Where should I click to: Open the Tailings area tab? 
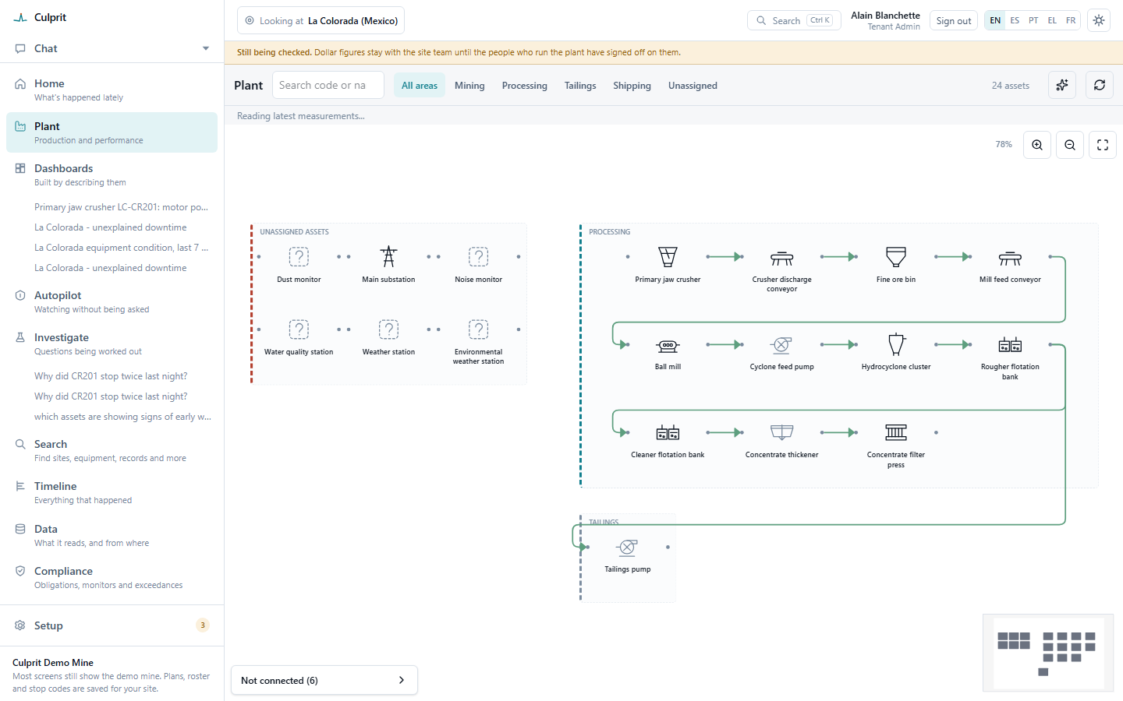[580, 86]
